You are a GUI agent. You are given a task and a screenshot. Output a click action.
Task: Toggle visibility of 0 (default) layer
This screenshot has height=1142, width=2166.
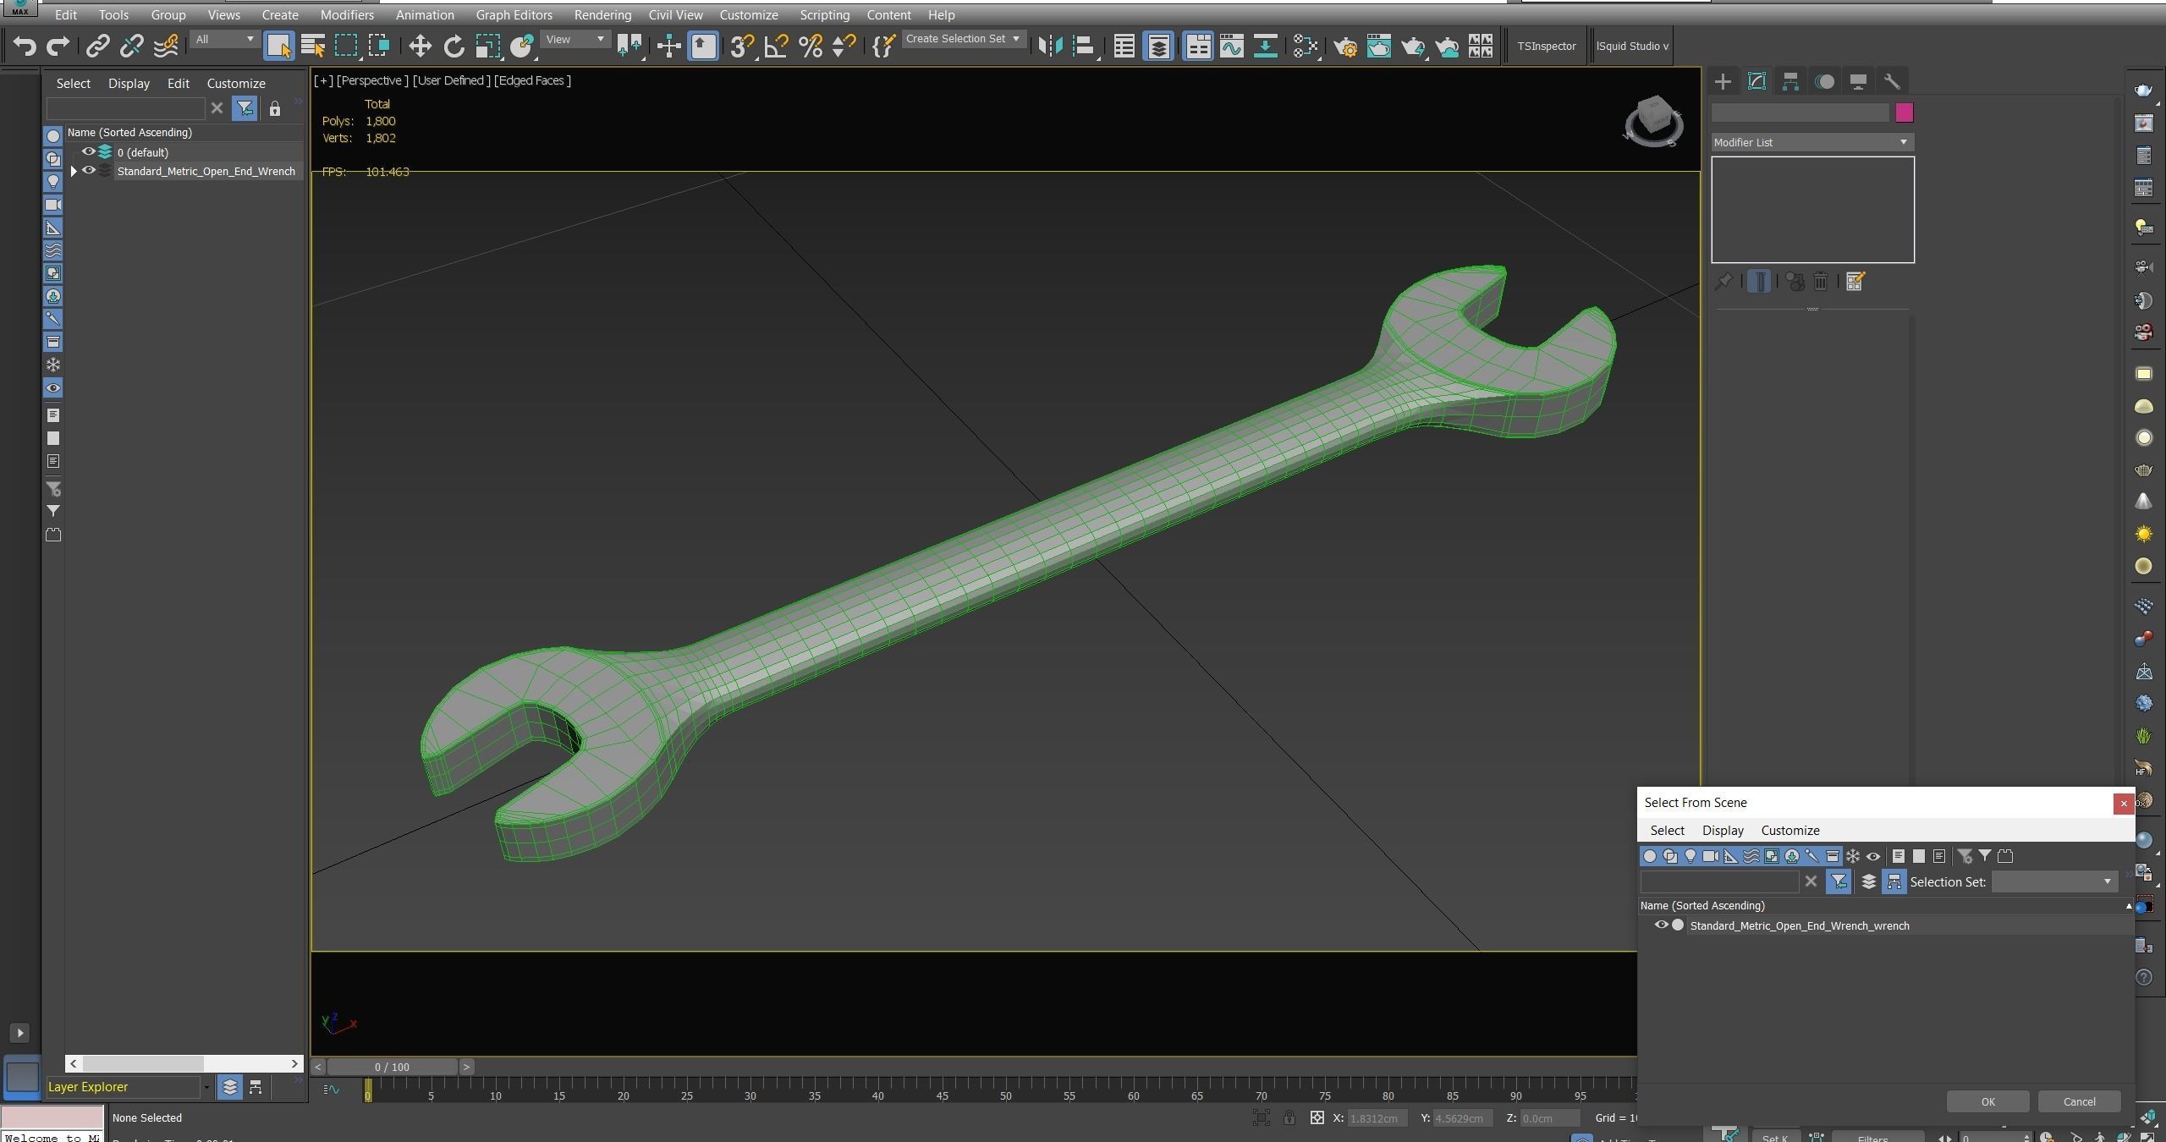click(88, 151)
